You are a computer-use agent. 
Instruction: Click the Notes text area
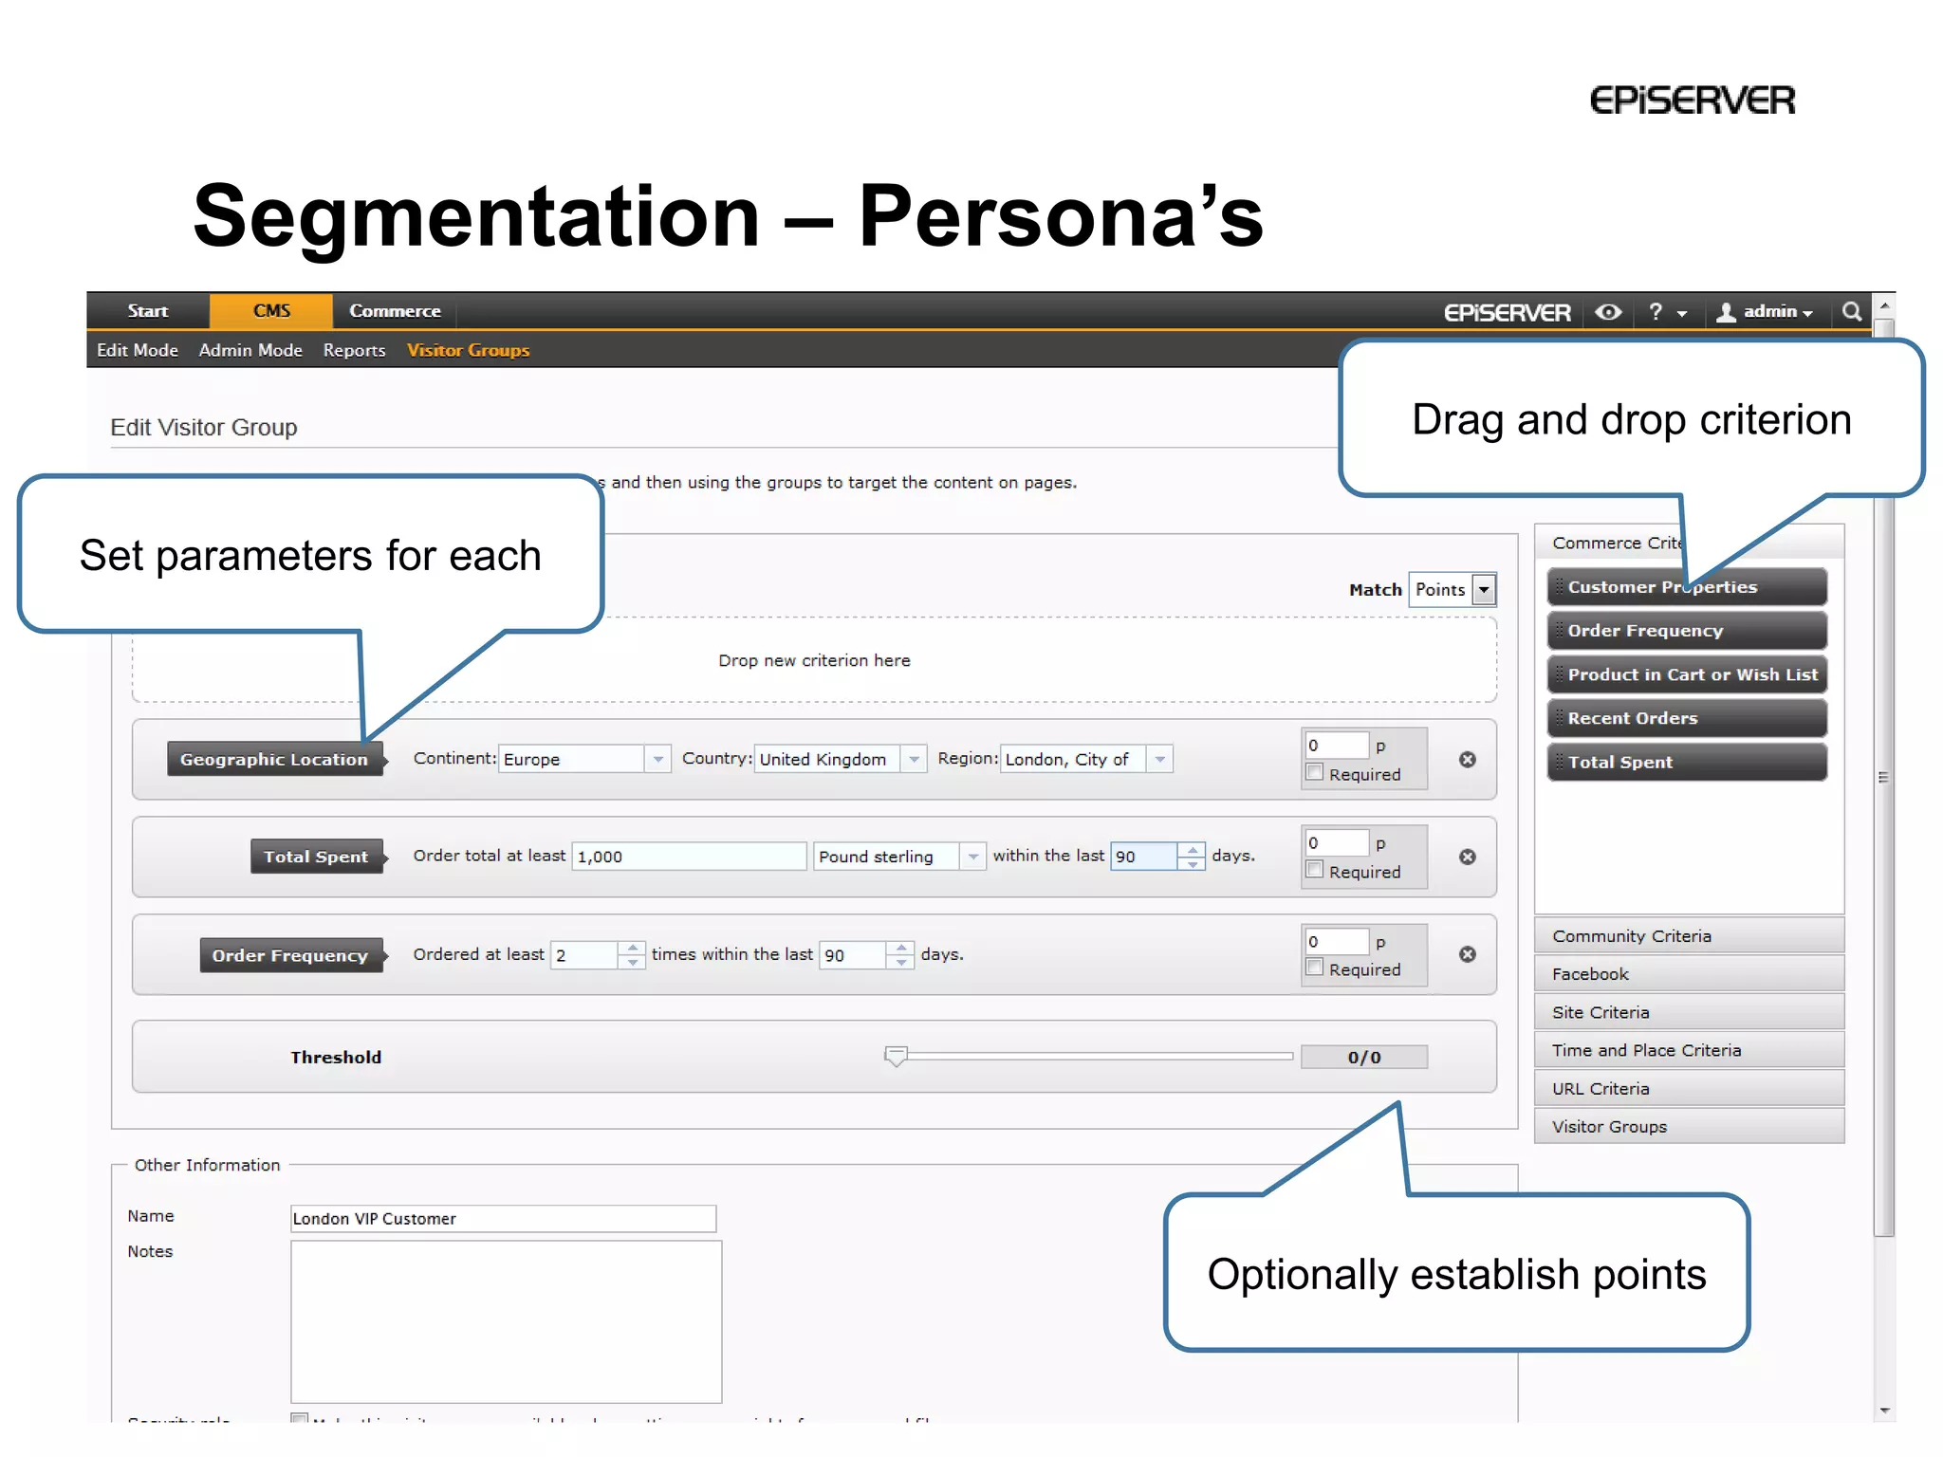click(x=506, y=1321)
